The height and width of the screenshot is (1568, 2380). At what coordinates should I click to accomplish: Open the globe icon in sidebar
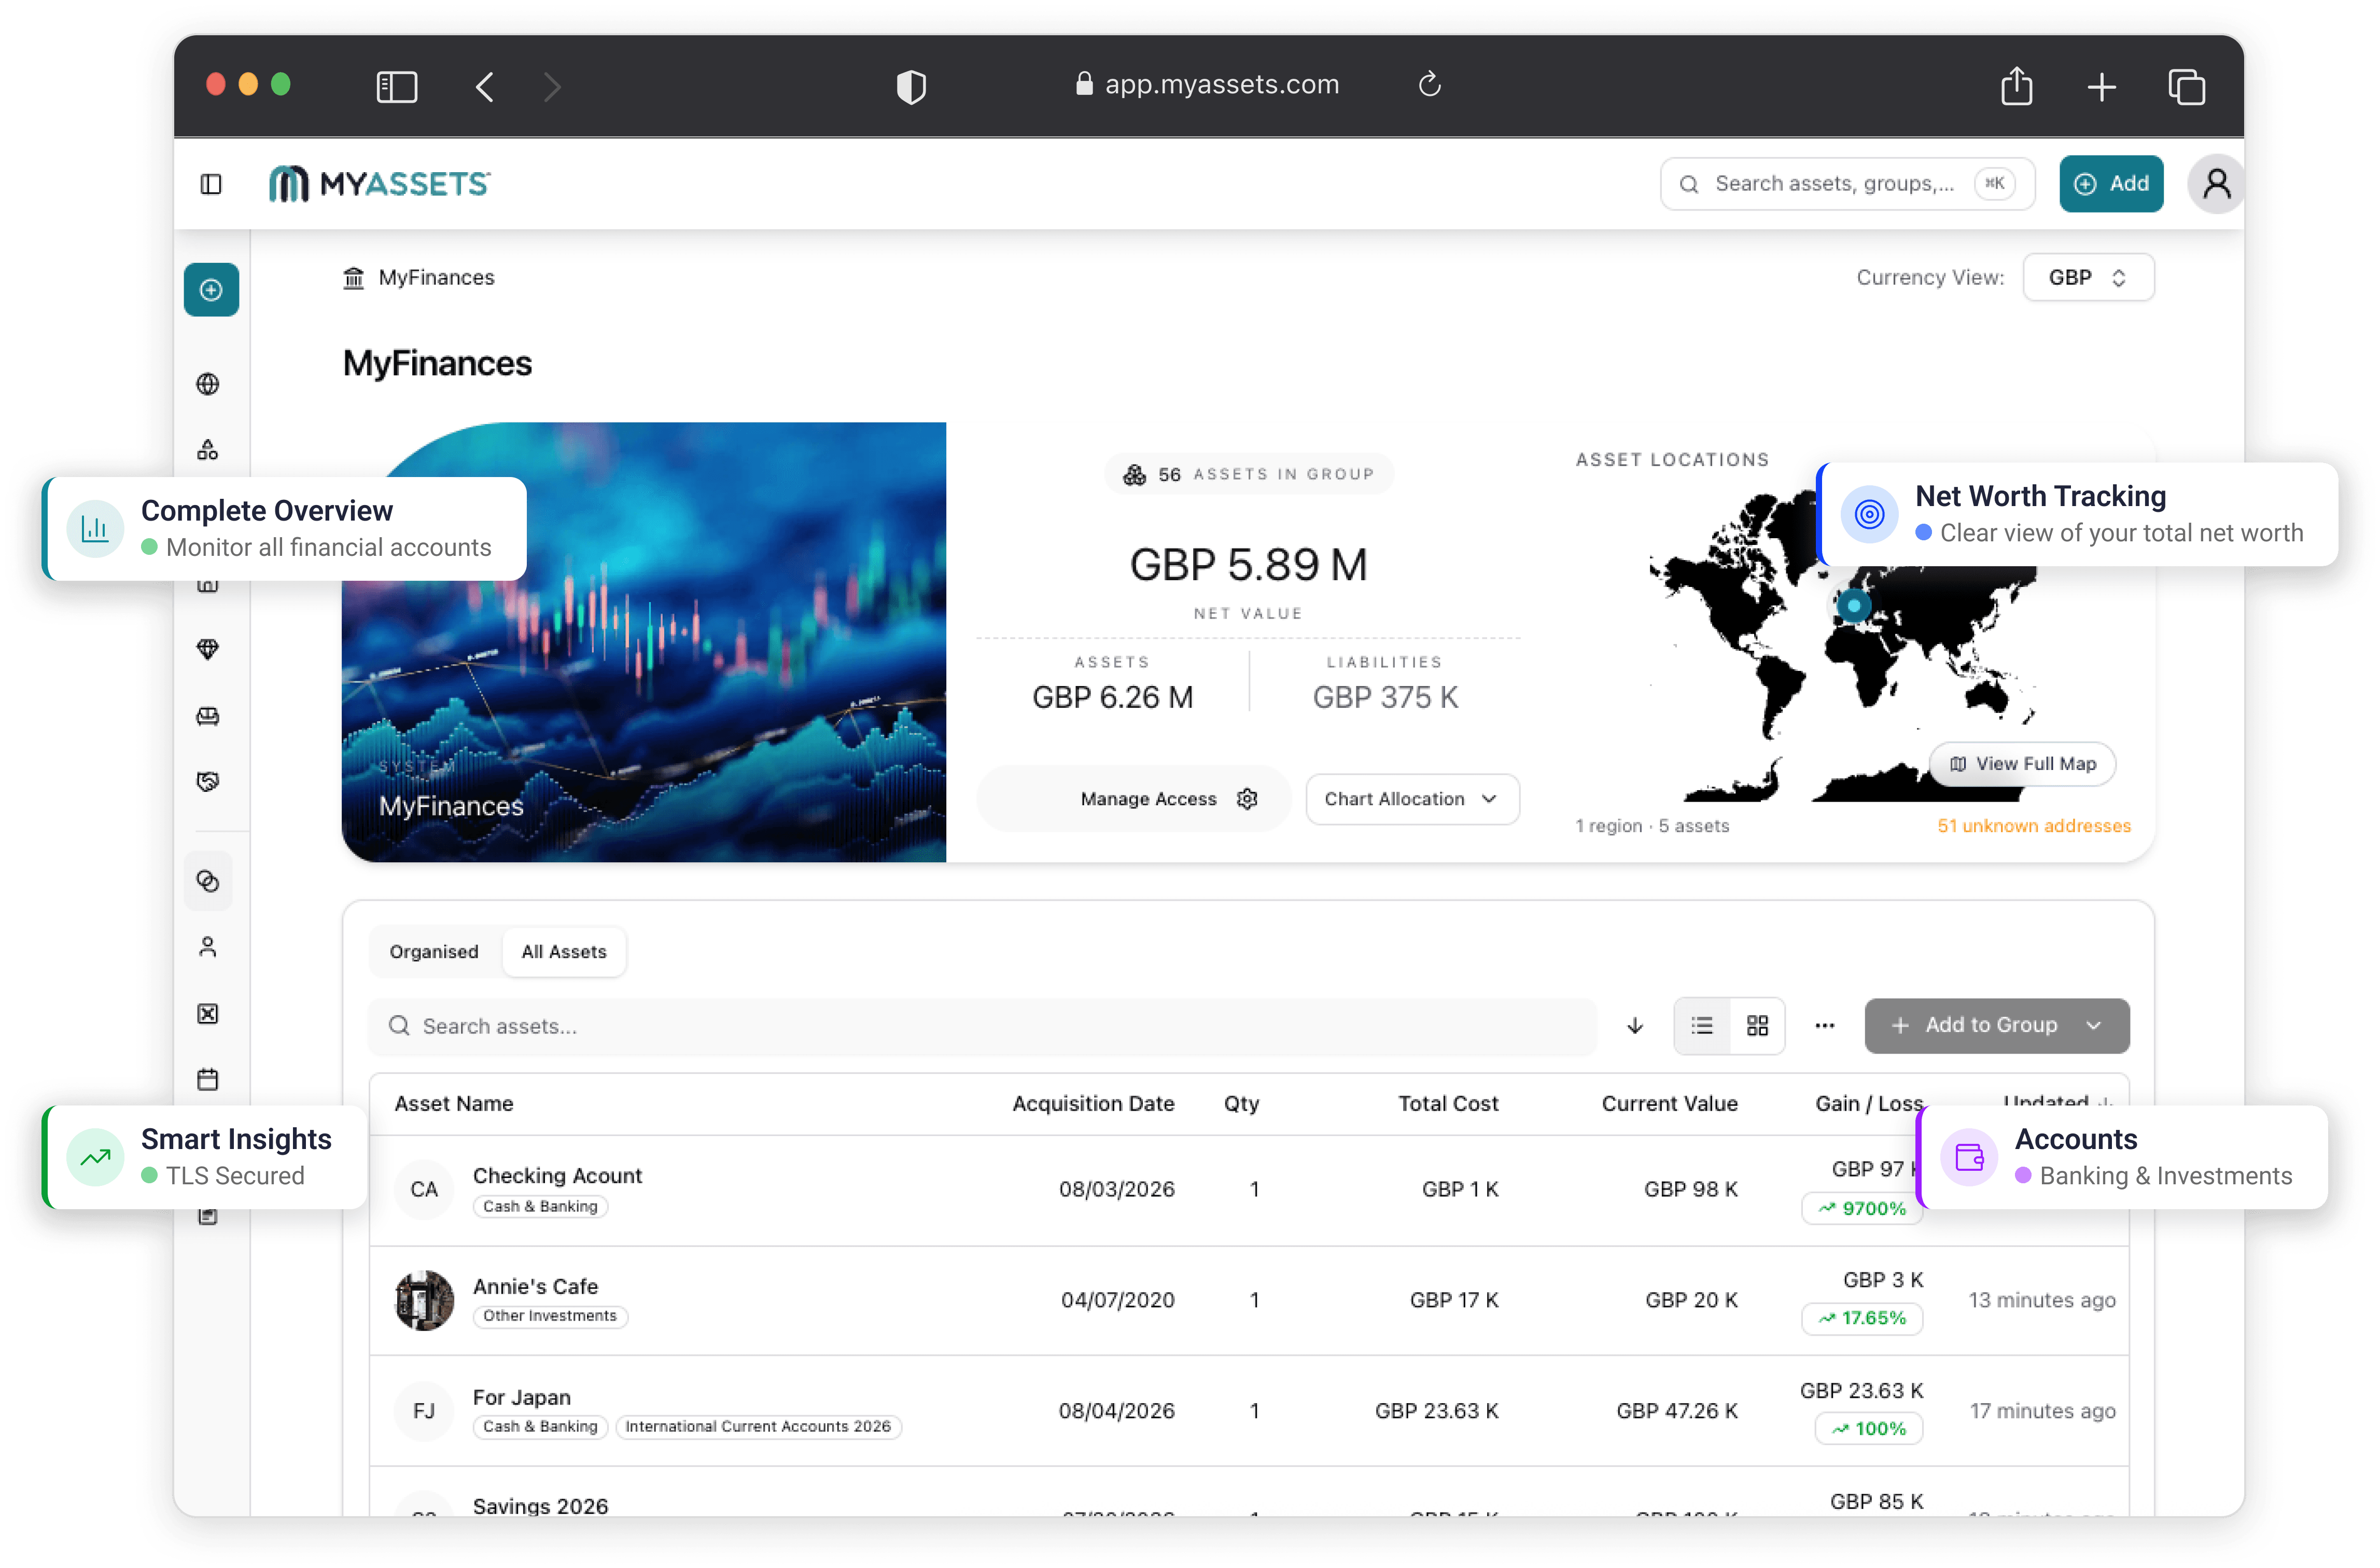pyautogui.click(x=208, y=384)
